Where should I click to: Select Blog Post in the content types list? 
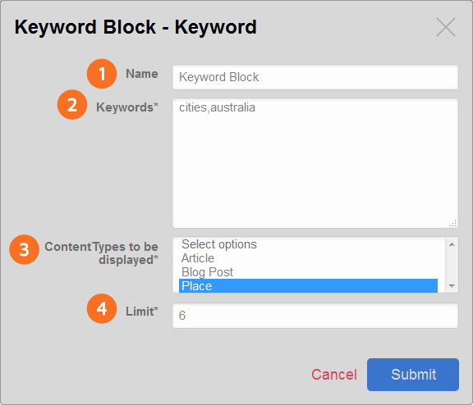[308, 272]
